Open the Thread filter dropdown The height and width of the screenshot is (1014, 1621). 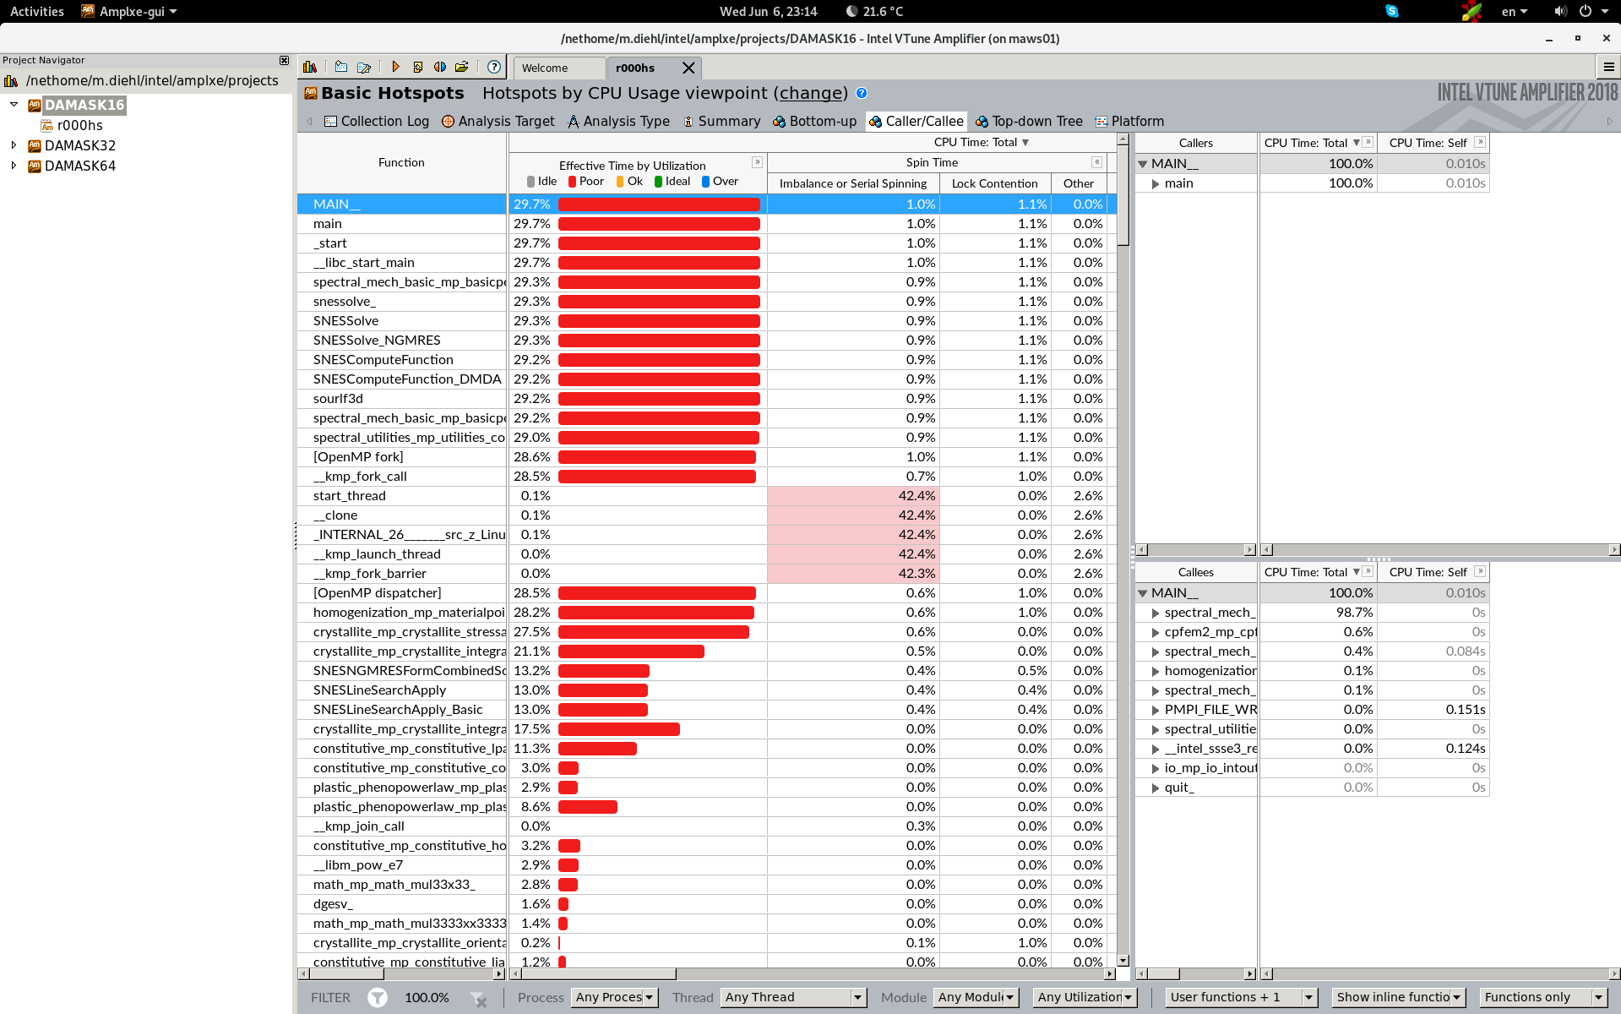[x=793, y=997]
